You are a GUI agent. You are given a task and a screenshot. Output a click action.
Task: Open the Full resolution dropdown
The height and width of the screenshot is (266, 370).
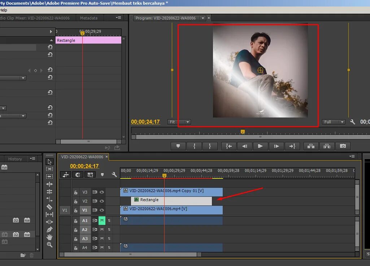pos(334,122)
